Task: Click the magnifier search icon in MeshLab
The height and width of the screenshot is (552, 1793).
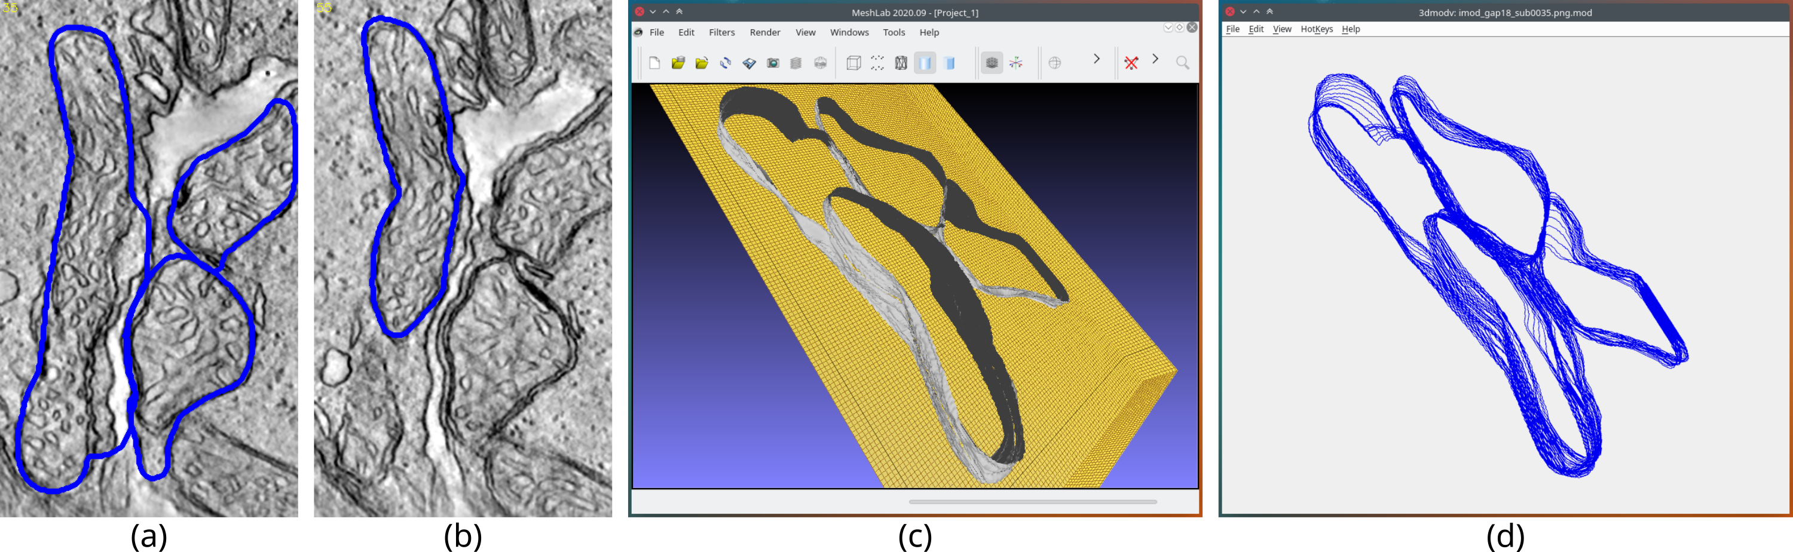Action: [x=1182, y=63]
